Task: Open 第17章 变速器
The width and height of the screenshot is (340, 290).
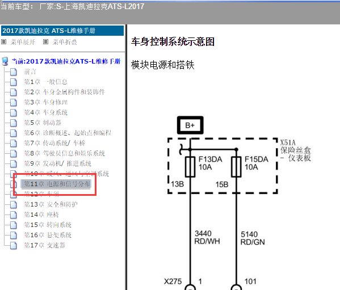Action: tap(44, 245)
